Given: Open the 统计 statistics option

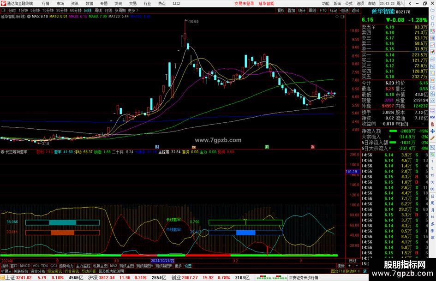Looking at the screenshot, I should point(302,11).
